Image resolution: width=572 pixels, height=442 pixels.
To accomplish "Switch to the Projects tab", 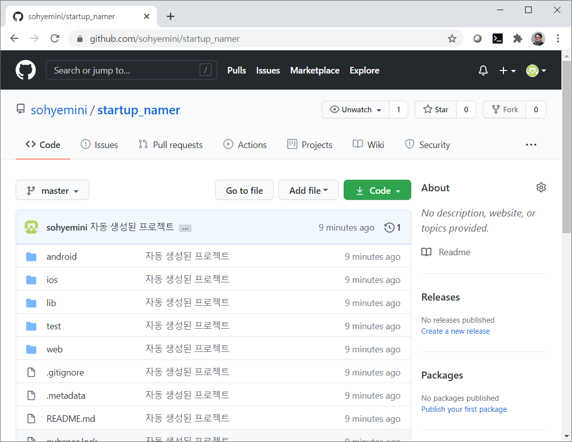I will coord(310,144).
